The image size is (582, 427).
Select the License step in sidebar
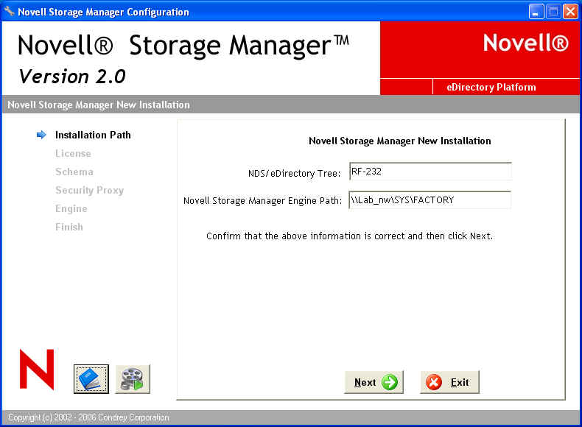click(73, 153)
